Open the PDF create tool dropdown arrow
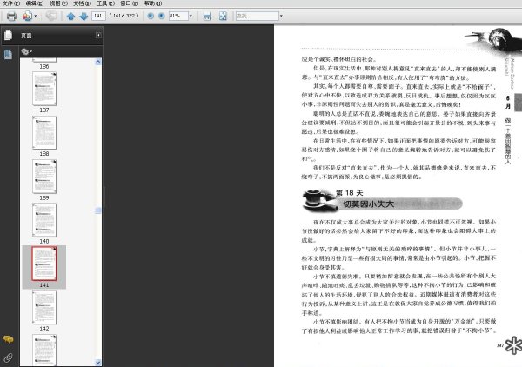 pos(36,16)
